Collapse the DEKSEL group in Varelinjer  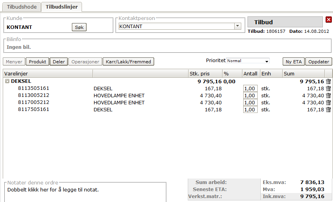[x=7, y=81]
